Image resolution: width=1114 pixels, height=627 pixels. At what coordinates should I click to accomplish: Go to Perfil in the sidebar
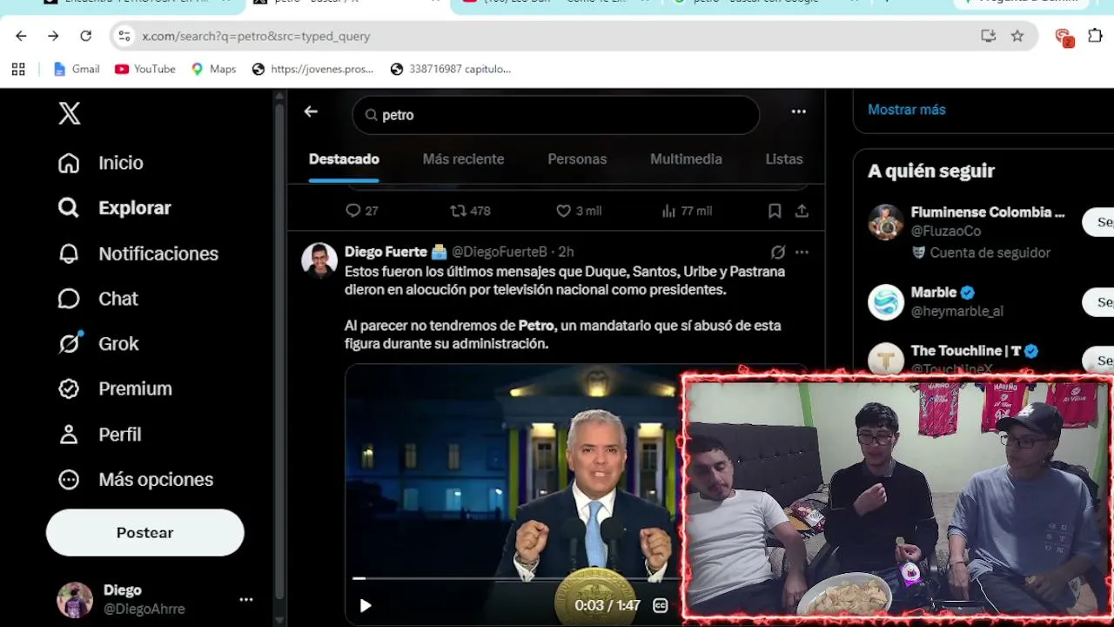pyautogui.click(x=99, y=435)
